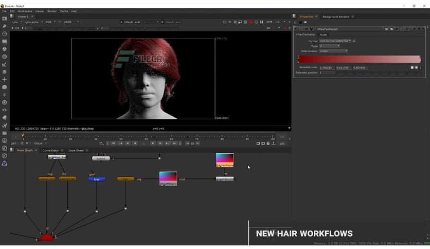This screenshot has width=430, height=249.
Task: Toggle the white color swatch button in ramp
Action: point(412,67)
